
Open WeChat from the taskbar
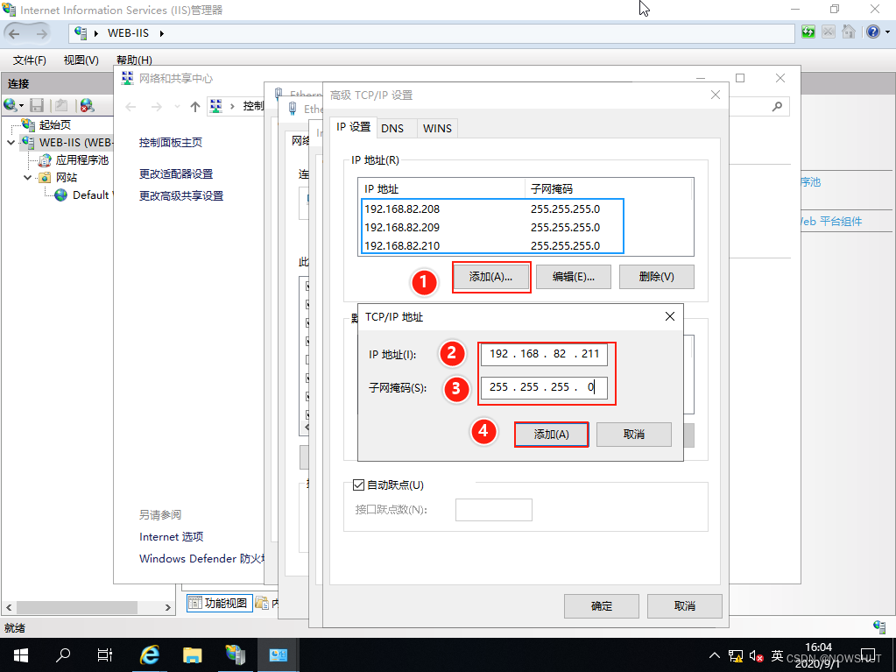click(234, 654)
